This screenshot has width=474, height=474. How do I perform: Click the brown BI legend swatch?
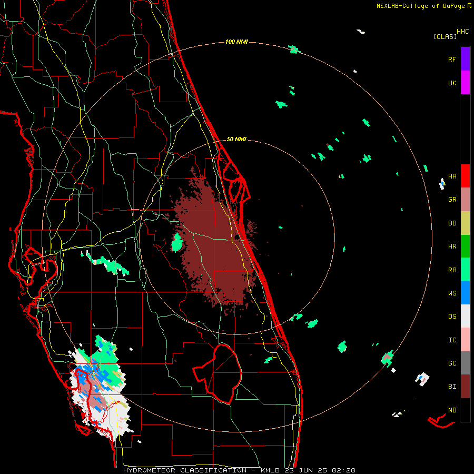coord(465,387)
